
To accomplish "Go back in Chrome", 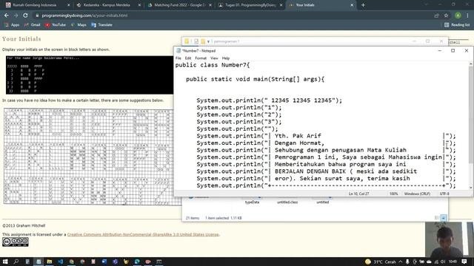I will 7,16.
